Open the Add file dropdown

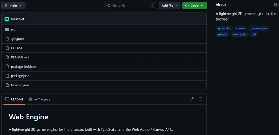pyautogui.click(x=169, y=6)
